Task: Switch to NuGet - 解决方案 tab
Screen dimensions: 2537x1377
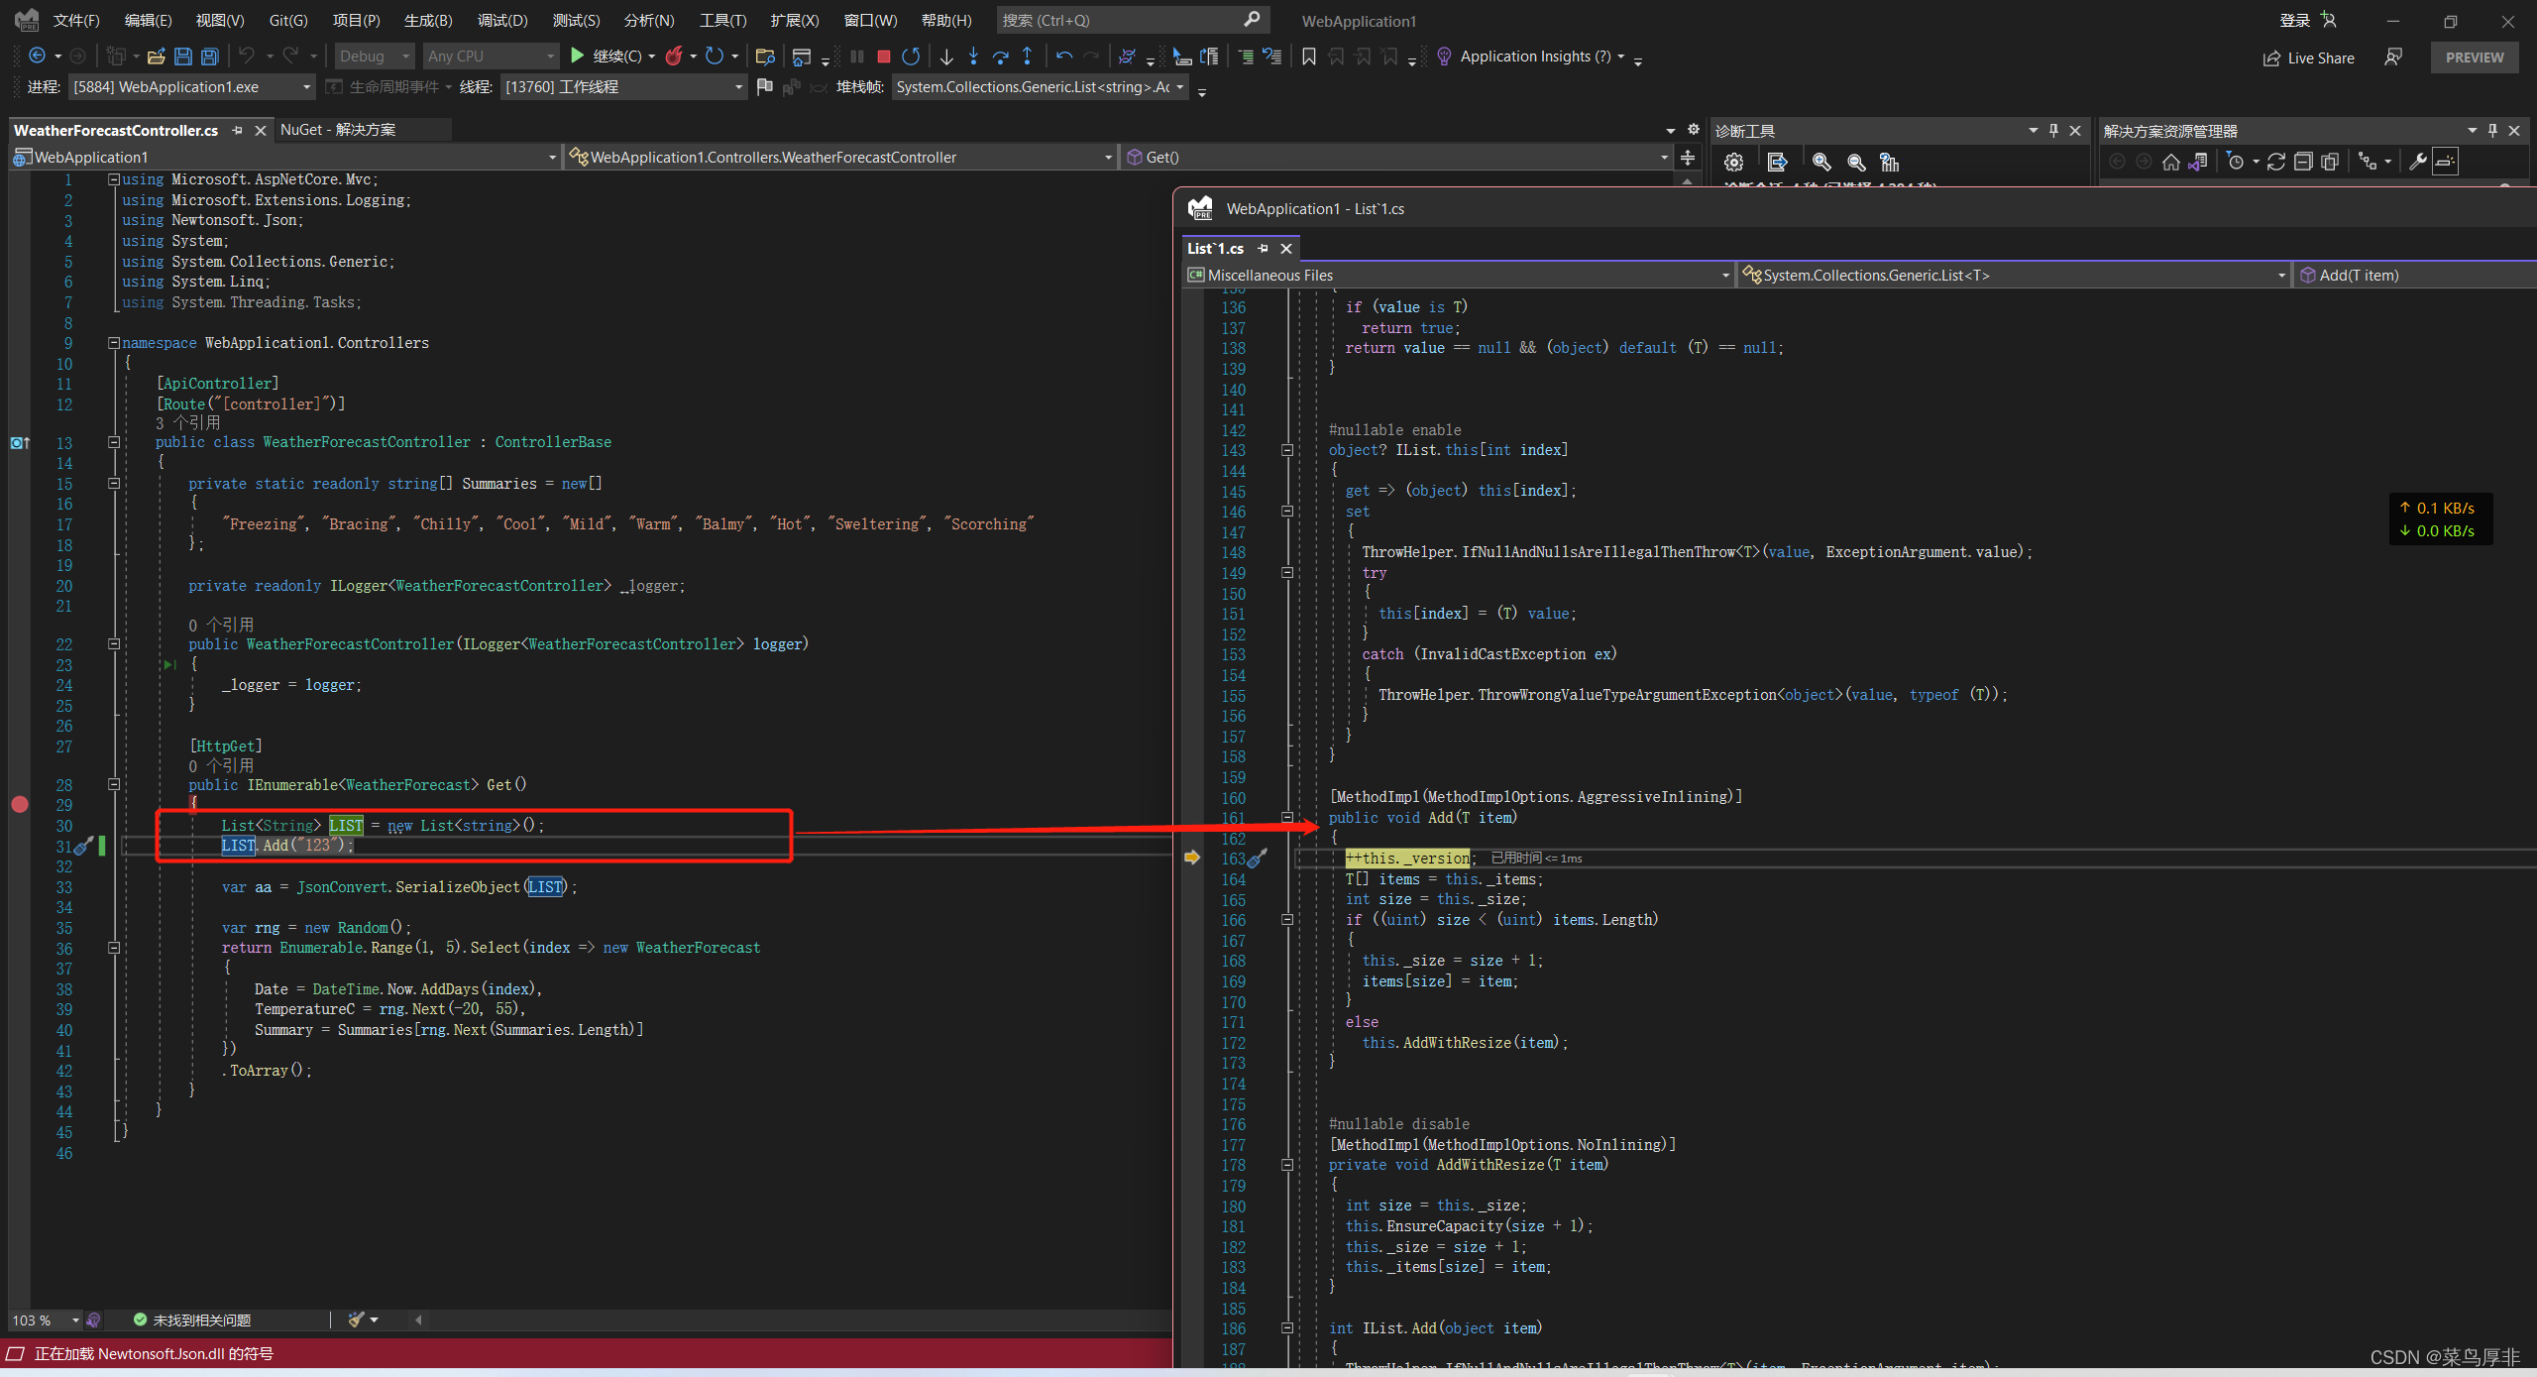Action: tap(338, 130)
